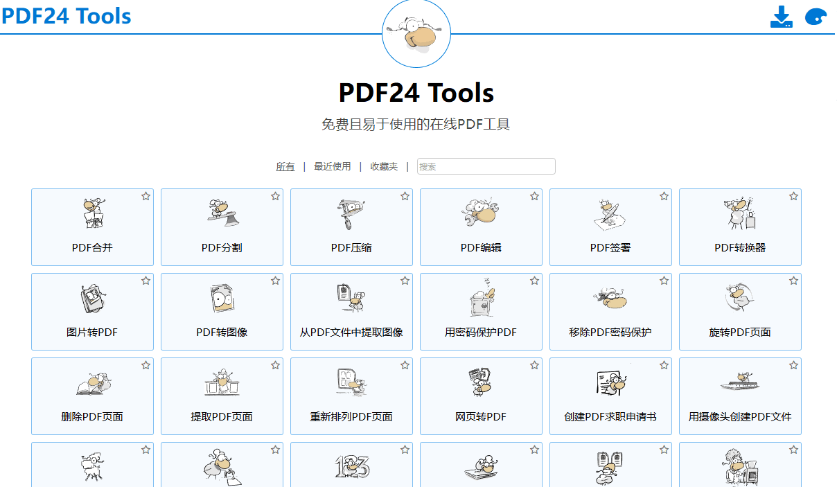This screenshot has width=837, height=487.
Task: Star the PDF转图像 tool
Action: [275, 281]
